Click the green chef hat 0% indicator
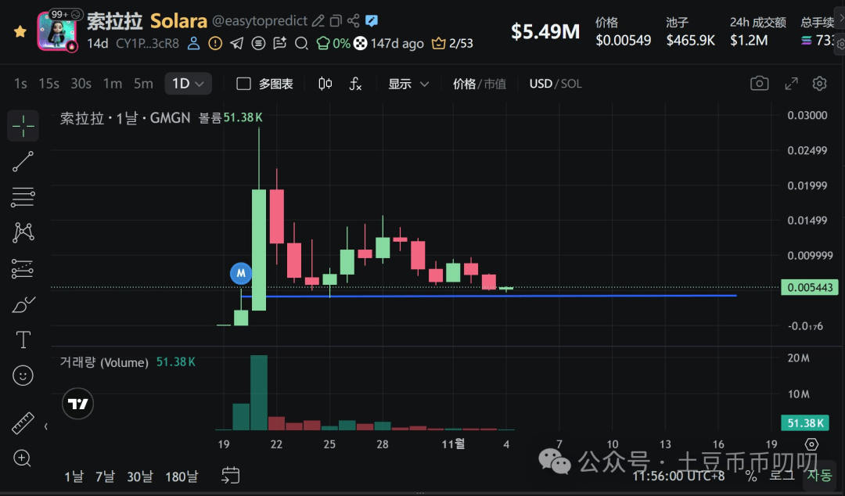Image resolution: width=845 pixels, height=496 pixels. [333, 43]
